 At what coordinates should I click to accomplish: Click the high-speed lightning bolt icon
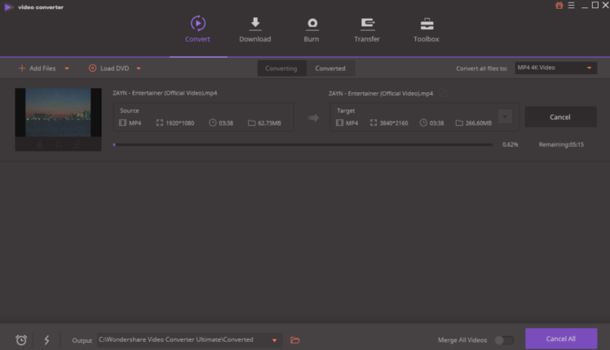pyautogui.click(x=46, y=339)
